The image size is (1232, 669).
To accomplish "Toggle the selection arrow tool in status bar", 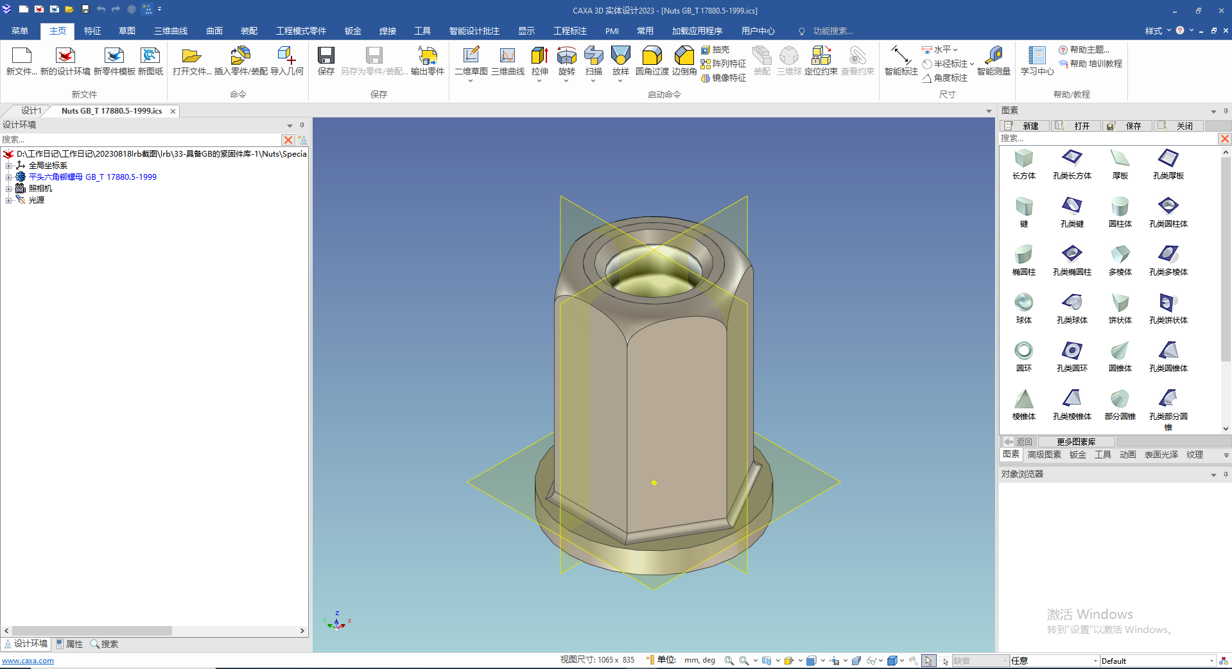I will [x=928, y=661].
